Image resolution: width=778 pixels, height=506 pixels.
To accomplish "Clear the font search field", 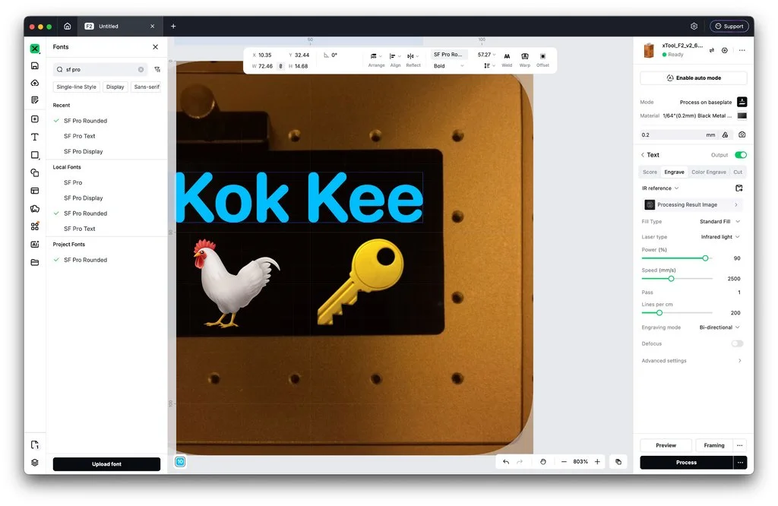I will tap(141, 69).
